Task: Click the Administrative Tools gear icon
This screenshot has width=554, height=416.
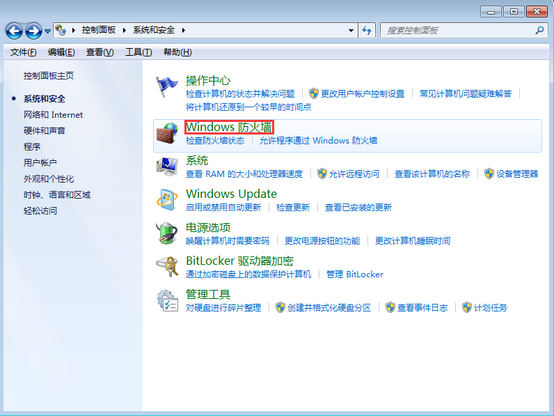Action: coord(167,300)
